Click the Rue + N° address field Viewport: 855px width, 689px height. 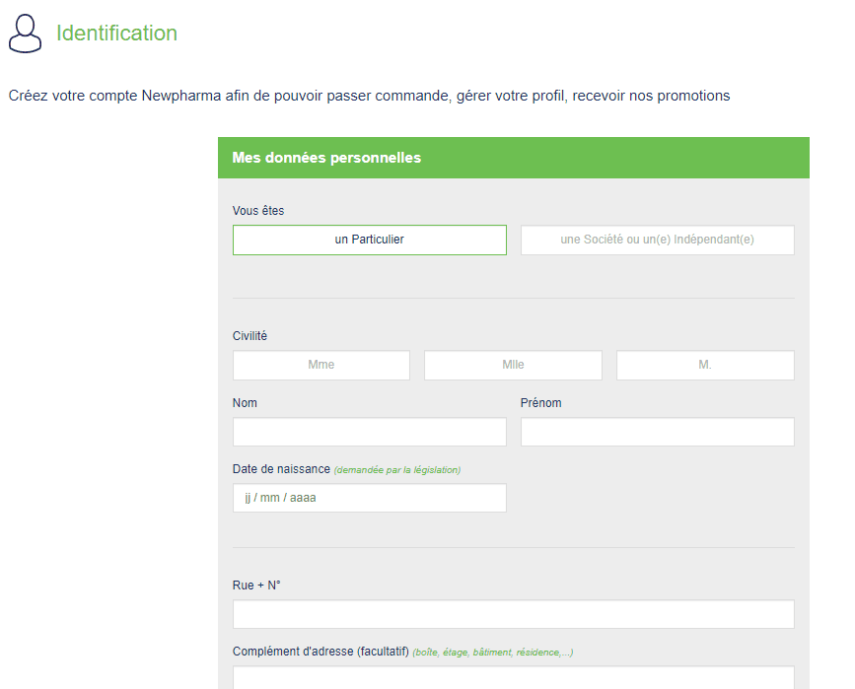click(x=513, y=614)
